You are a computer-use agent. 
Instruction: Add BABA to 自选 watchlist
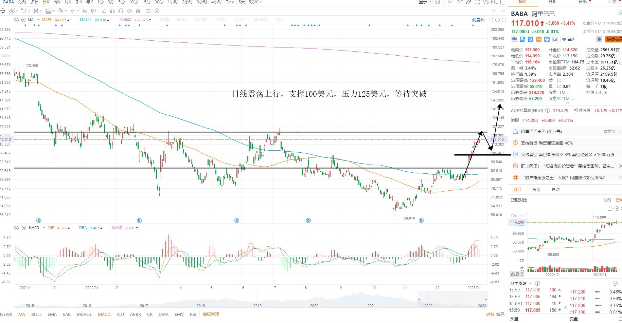568,39
